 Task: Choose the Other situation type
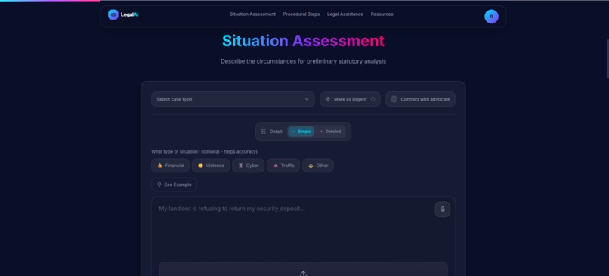(x=318, y=166)
